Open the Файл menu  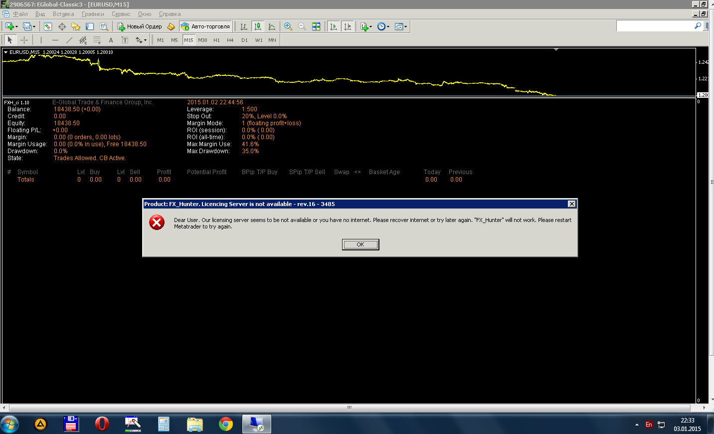tap(20, 14)
